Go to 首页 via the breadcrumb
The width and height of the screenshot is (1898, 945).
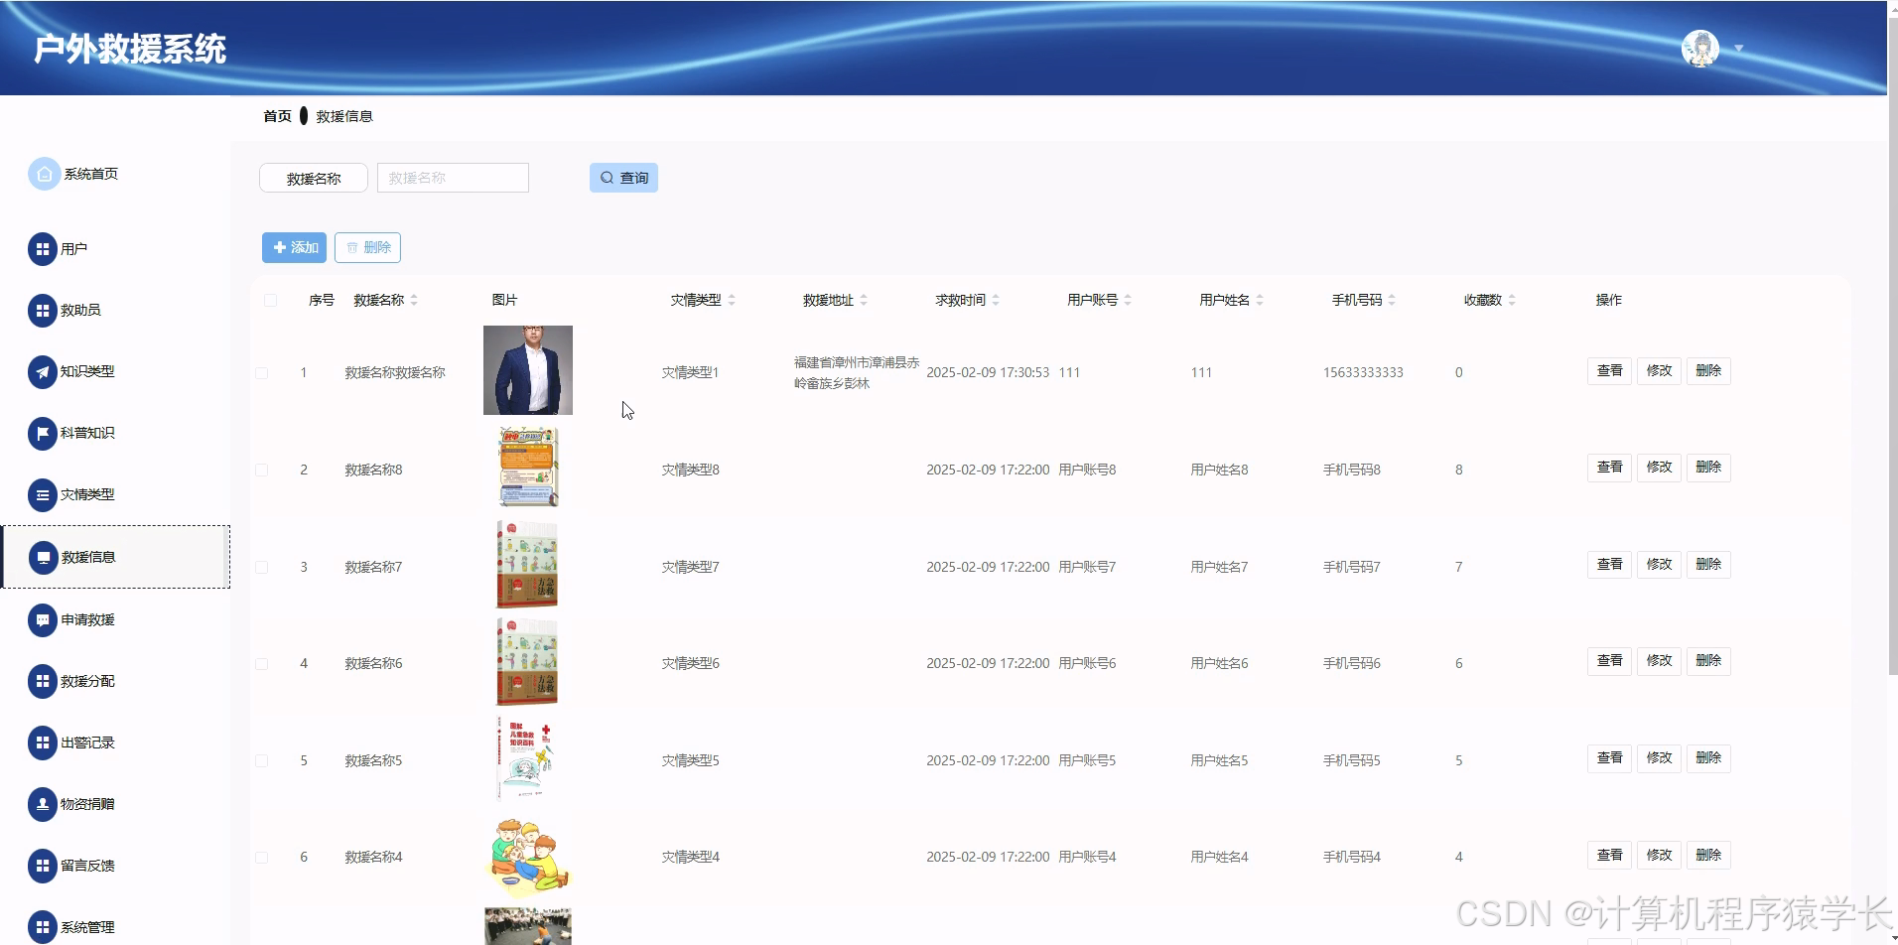point(275,116)
